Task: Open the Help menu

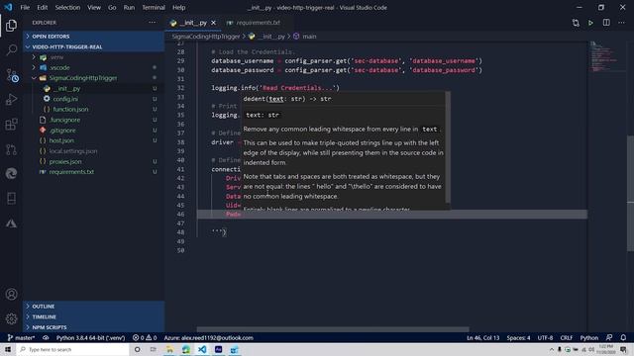Action: click(x=178, y=7)
